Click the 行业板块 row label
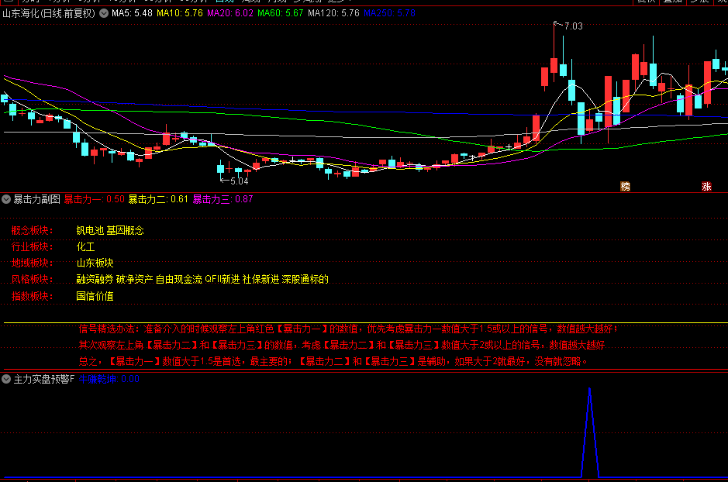Viewport: 728px width, 482px height. [32, 246]
